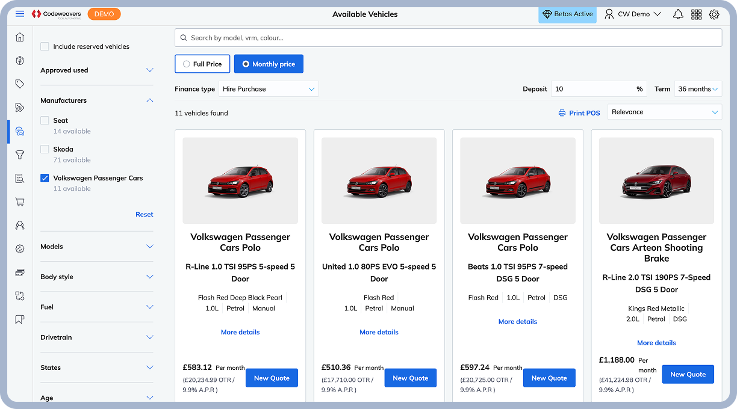737x409 pixels.
Task: Select the Full Price option
Action: point(202,64)
